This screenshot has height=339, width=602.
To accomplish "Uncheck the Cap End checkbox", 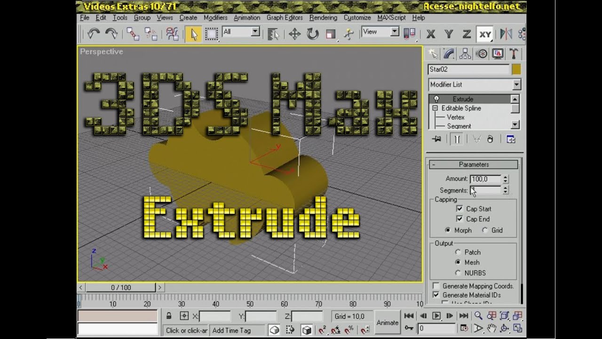I will click(x=459, y=219).
